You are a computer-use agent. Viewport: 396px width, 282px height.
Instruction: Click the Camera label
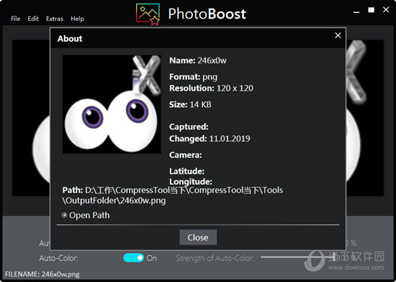point(185,155)
